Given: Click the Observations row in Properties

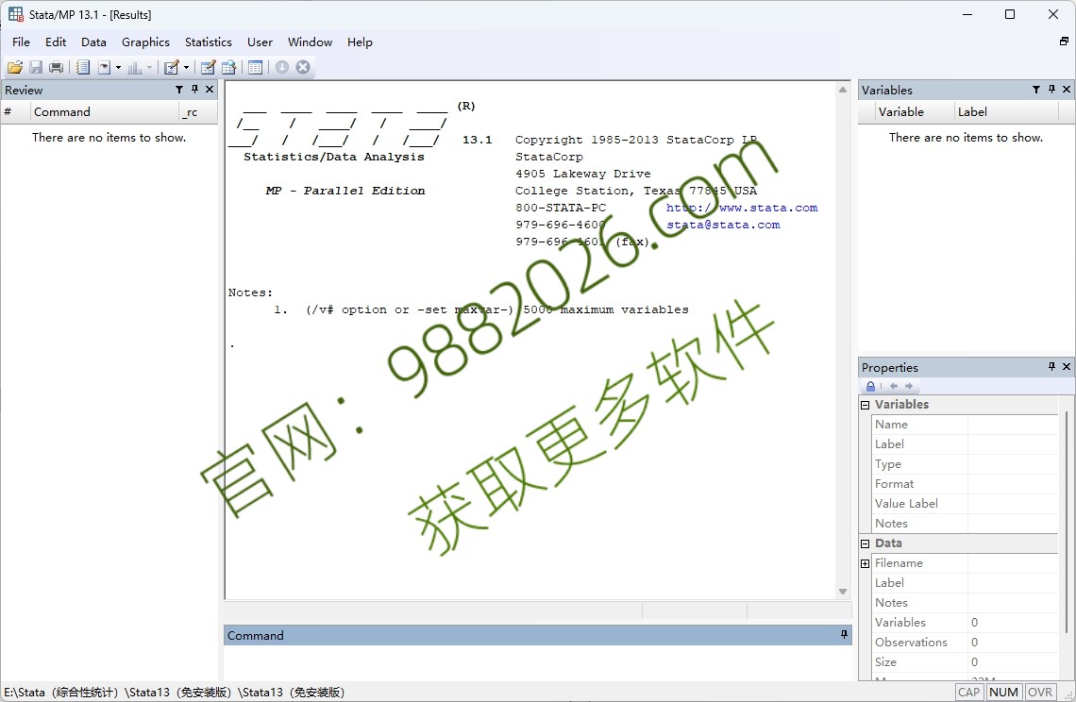Looking at the screenshot, I should click(964, 643).
